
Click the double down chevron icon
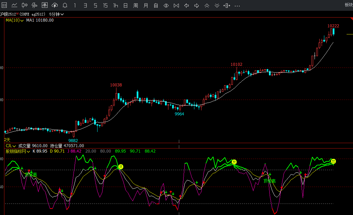(217, 5)
